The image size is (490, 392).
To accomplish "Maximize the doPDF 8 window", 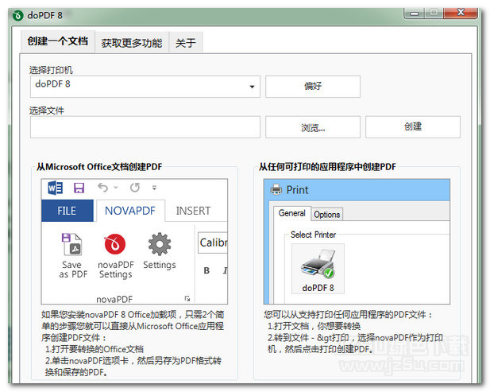I will click(x=434, y=13).
